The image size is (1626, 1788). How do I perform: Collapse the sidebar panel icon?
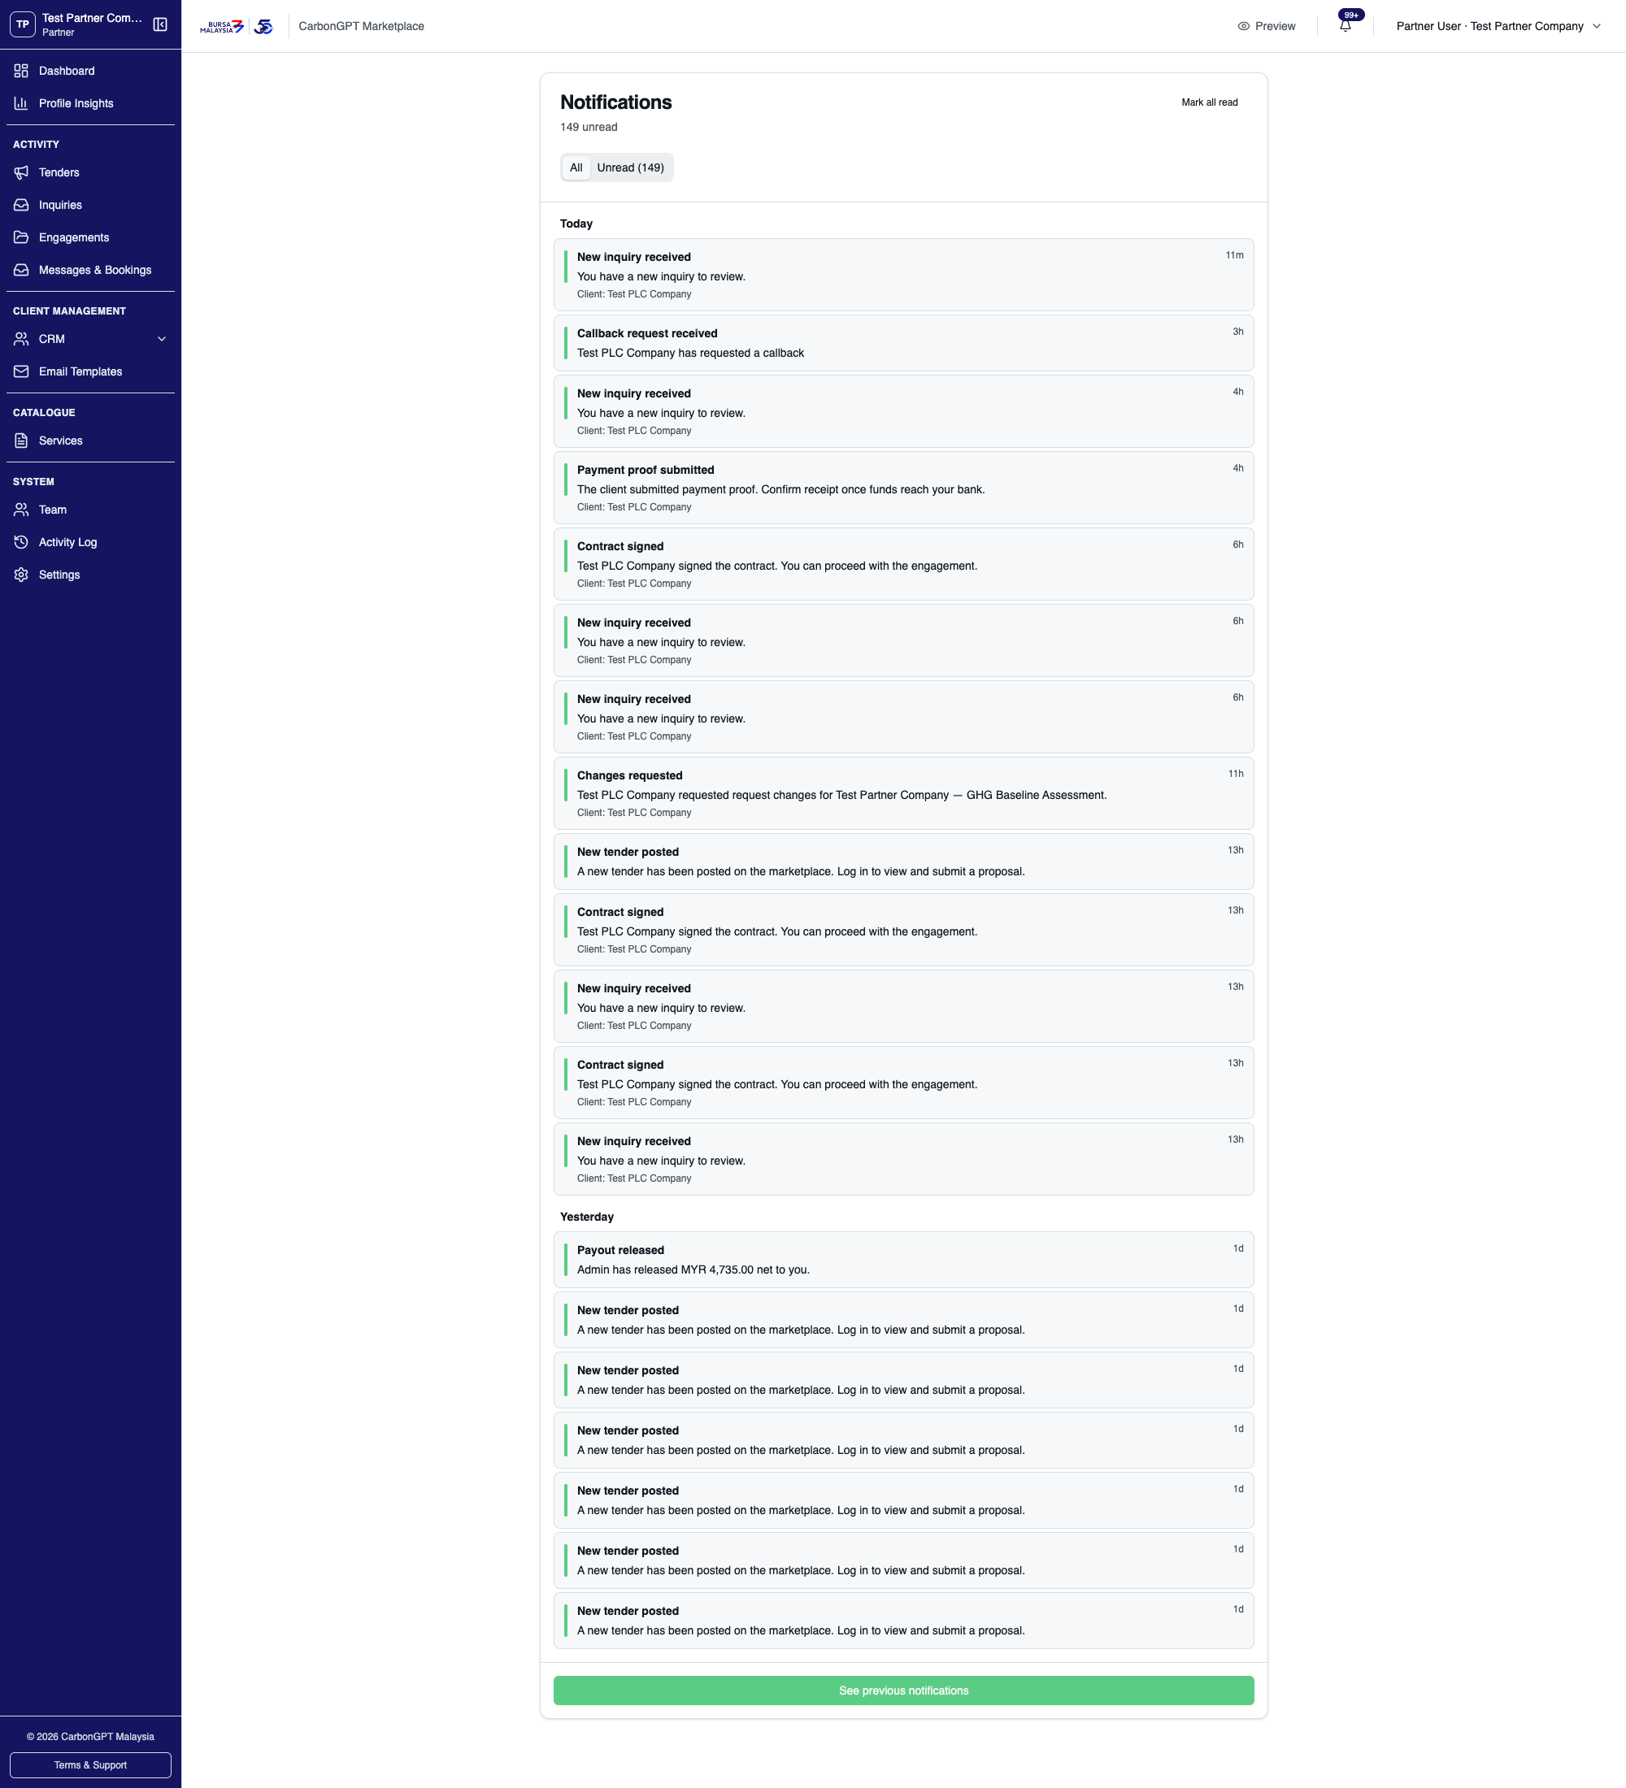point(160,25)
